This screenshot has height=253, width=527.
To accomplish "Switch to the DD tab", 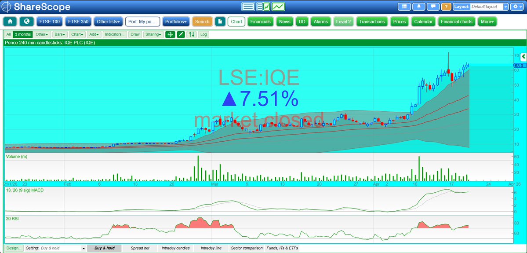I will point(302,22).
